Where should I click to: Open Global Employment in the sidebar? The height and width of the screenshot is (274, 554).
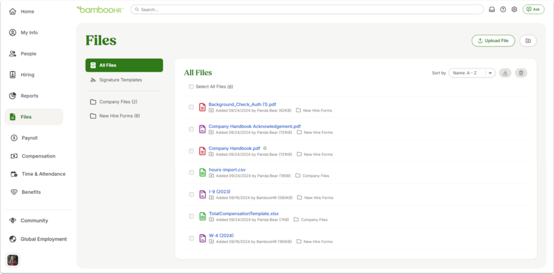click(x=38, y=239)
